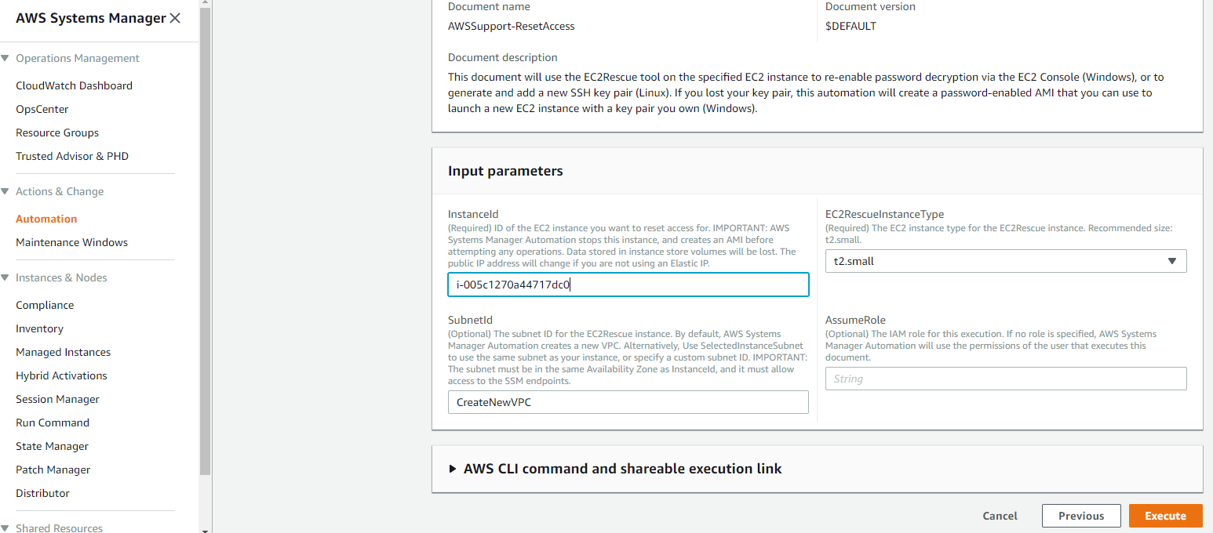Open the CloudWatch Dashboard page
1213x533 pixels.
point(74,85)
